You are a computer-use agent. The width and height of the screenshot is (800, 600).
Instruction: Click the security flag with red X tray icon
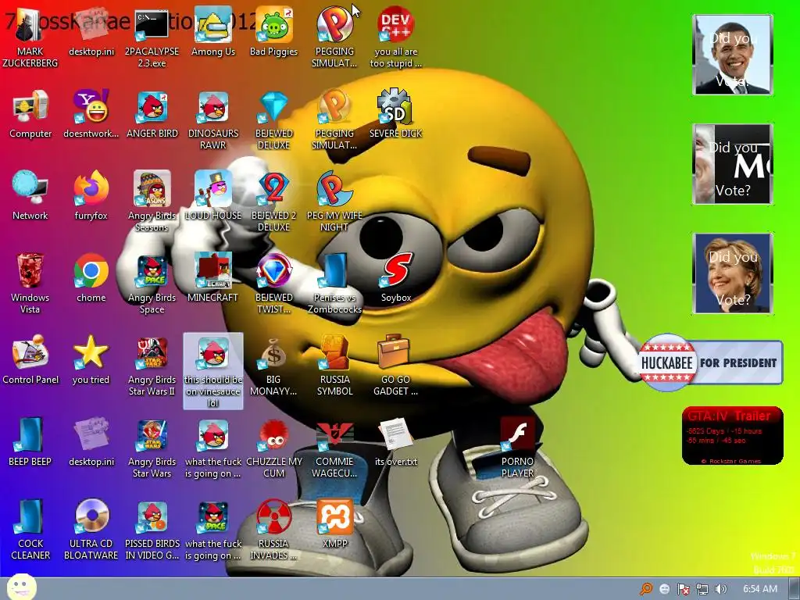tap(683, 589)
